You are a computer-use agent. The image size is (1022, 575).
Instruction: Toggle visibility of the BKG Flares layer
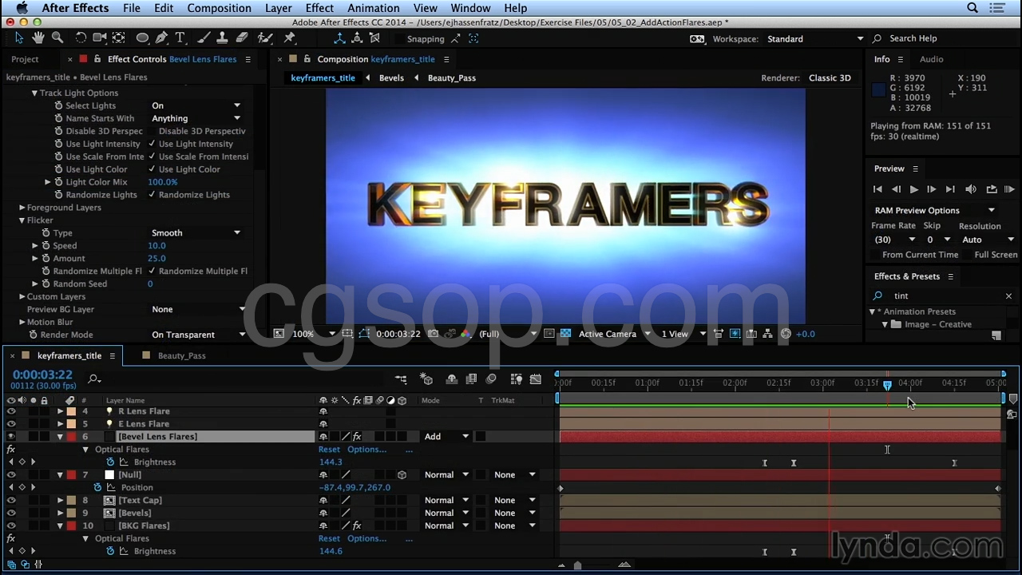11,525
